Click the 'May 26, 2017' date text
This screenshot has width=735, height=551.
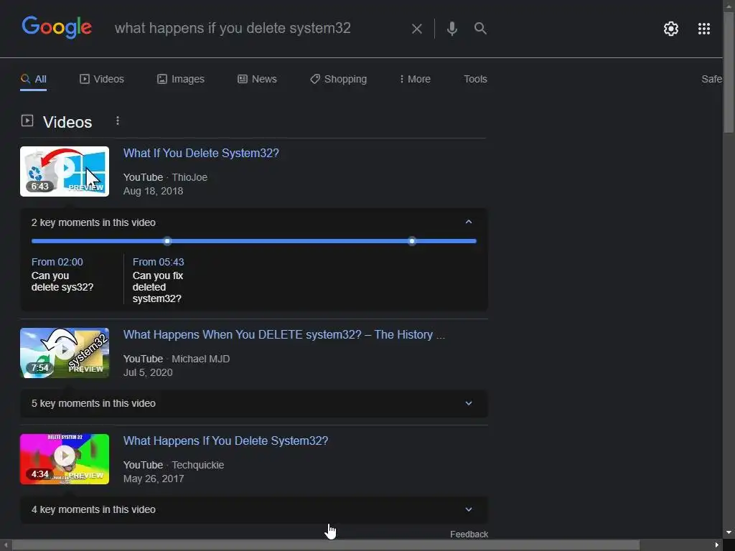coord(154,479)
